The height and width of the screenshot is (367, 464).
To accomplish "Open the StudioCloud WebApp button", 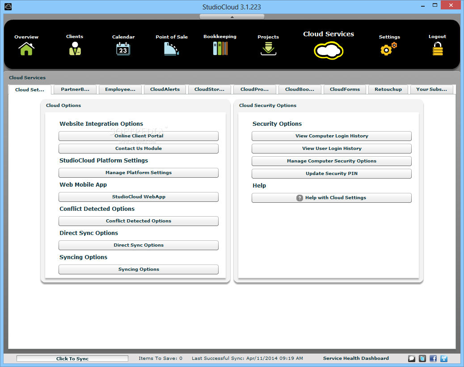I will (139, 196).
